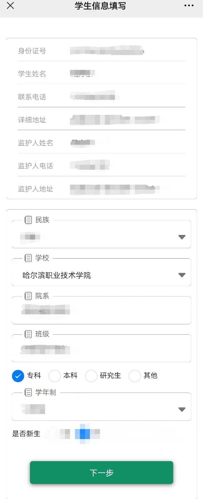203x499 pixels.
Task: Expand the 学年制 dropdown arrow
Action: tap(182, 409)
